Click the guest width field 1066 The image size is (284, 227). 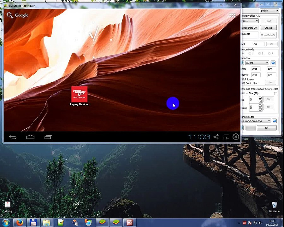(x=256, y=69)
